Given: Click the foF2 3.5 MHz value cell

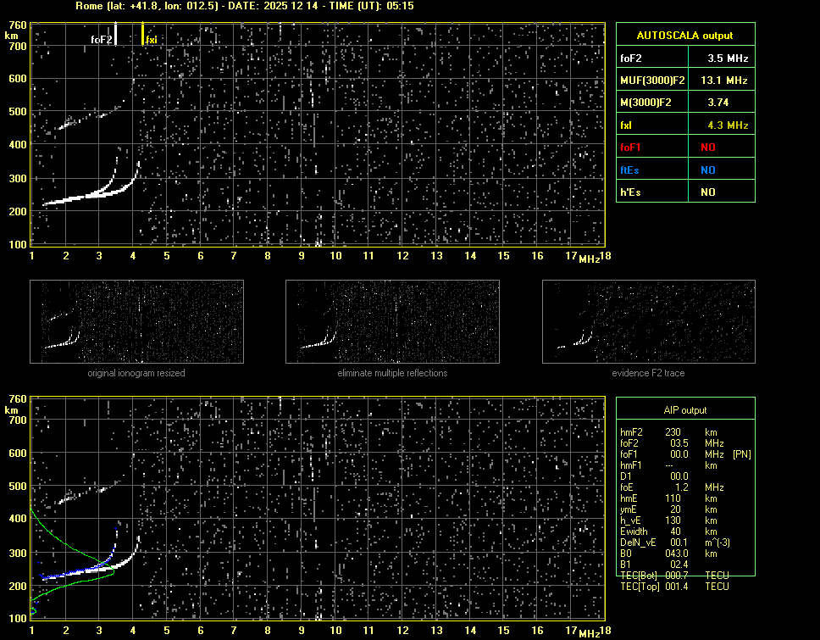Looking at the screenshot, I should pyautogui.click(x=728, y=58).
